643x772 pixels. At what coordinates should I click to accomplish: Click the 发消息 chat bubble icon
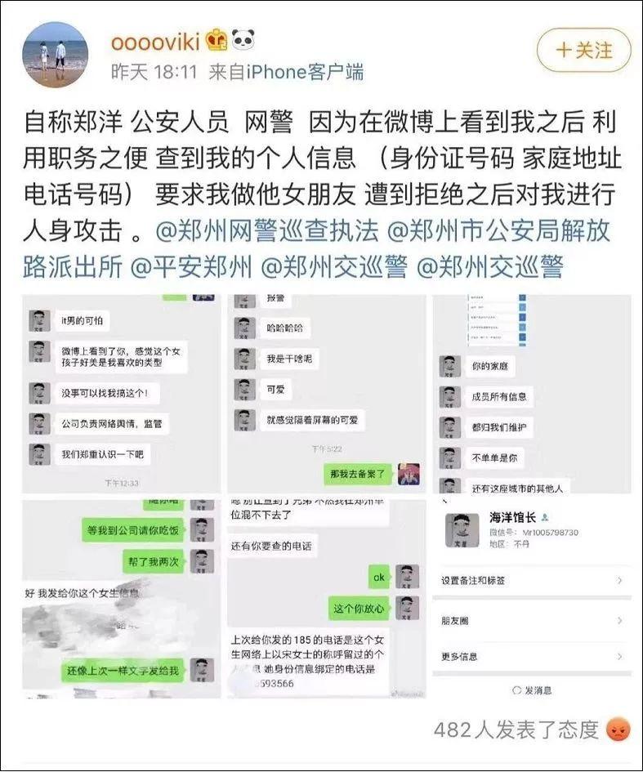pyautogui.click(x=516, y=690)
